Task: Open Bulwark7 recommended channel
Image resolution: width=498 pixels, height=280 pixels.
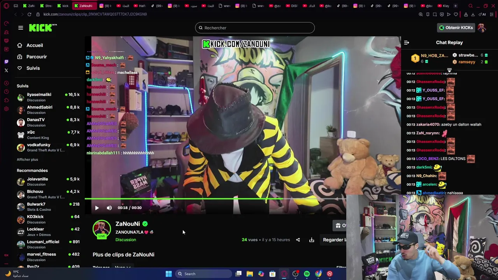Action: [48, 206]
